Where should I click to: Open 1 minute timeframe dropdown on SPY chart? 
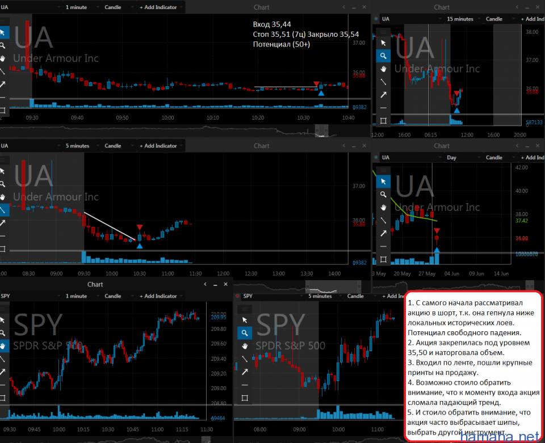[x=82, y=296]
